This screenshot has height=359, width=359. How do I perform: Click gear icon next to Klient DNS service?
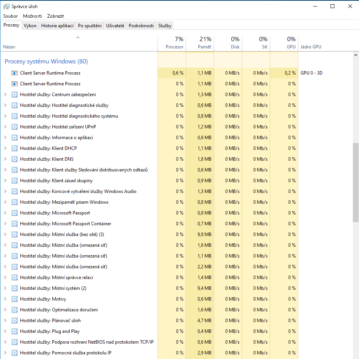(15, 159)
